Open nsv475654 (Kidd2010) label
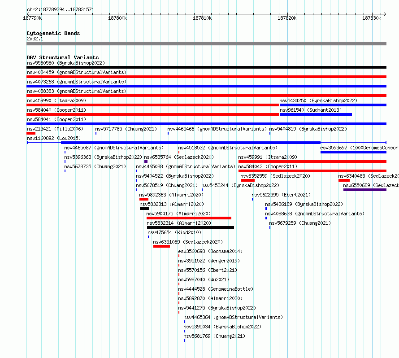 174,232
